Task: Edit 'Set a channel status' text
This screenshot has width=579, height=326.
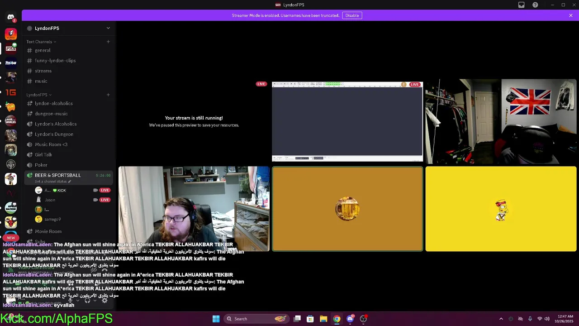Action: 53,182
